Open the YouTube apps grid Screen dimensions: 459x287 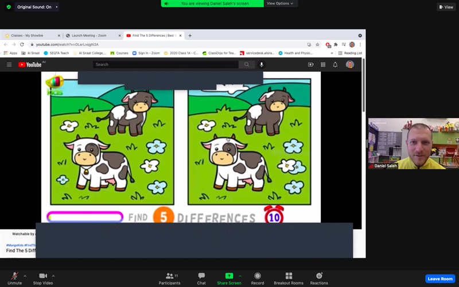323,64
